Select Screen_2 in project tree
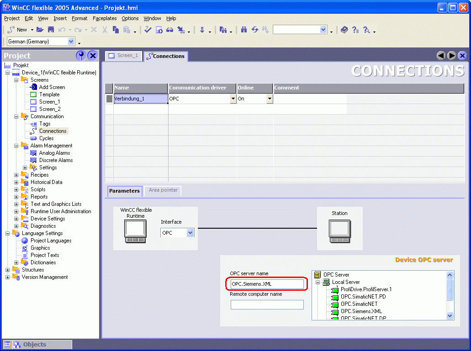The height and width of the screenshot is (351, 471). (49, 109)
